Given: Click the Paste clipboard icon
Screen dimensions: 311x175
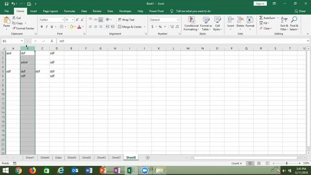Looking at the screenshot, I should coord(6,20).
